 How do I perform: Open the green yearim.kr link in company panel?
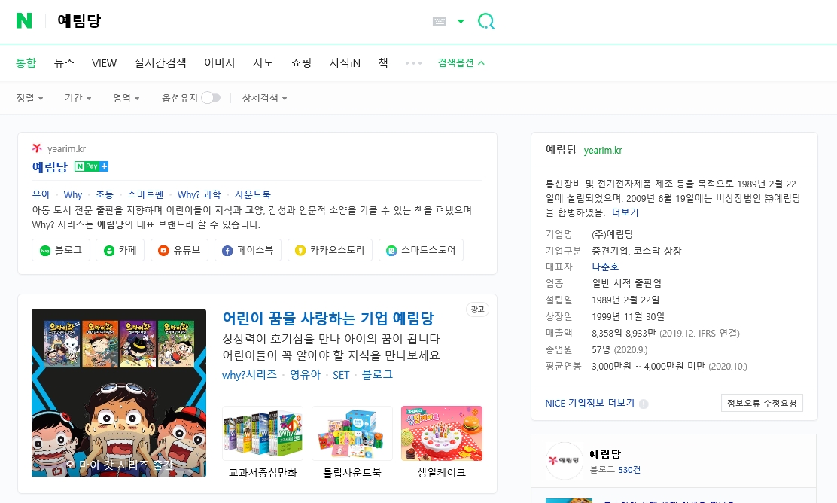click(x=603, y=150)
